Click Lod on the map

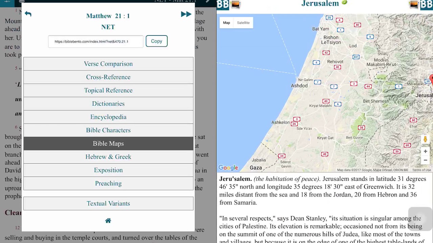(353, 46)
